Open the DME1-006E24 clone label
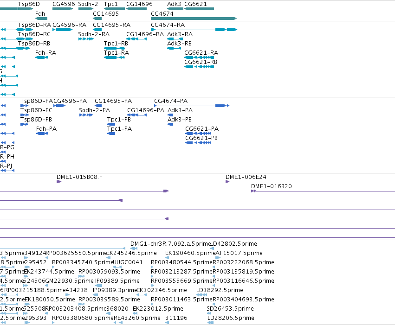The width and height of the screenshot is (395, 325). (246, 177)
